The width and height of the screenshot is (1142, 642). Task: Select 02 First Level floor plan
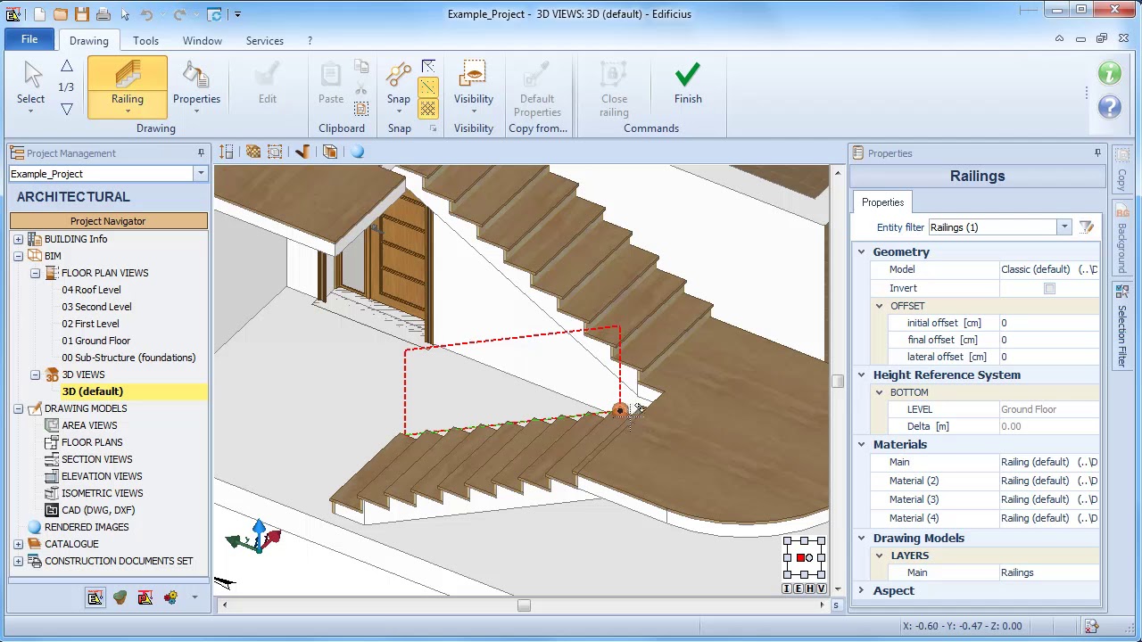point(90,324)
